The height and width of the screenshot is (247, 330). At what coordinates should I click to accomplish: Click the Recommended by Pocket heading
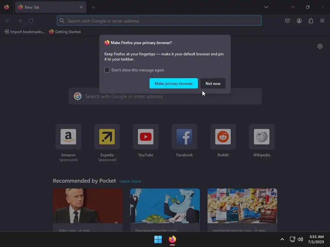click(84, 181)
